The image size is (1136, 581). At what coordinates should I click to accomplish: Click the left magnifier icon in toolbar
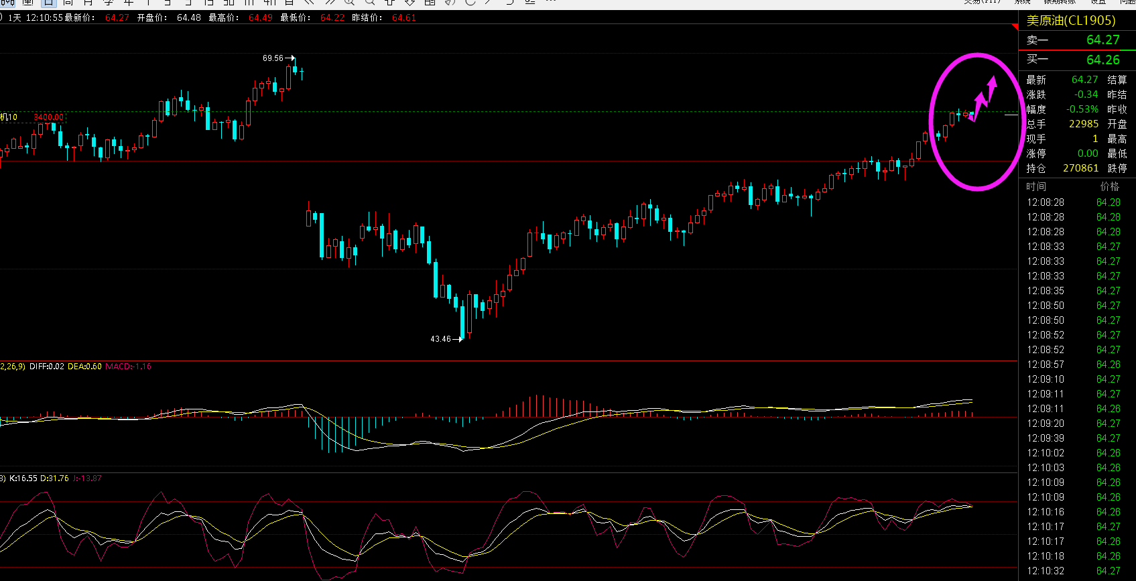click(x=349, y=3)
